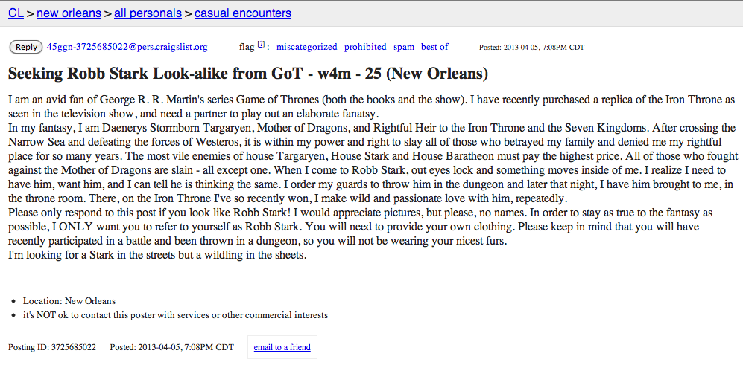Open the flag help question mark
This screenshot has height=365, width=743.
(261, 45)
